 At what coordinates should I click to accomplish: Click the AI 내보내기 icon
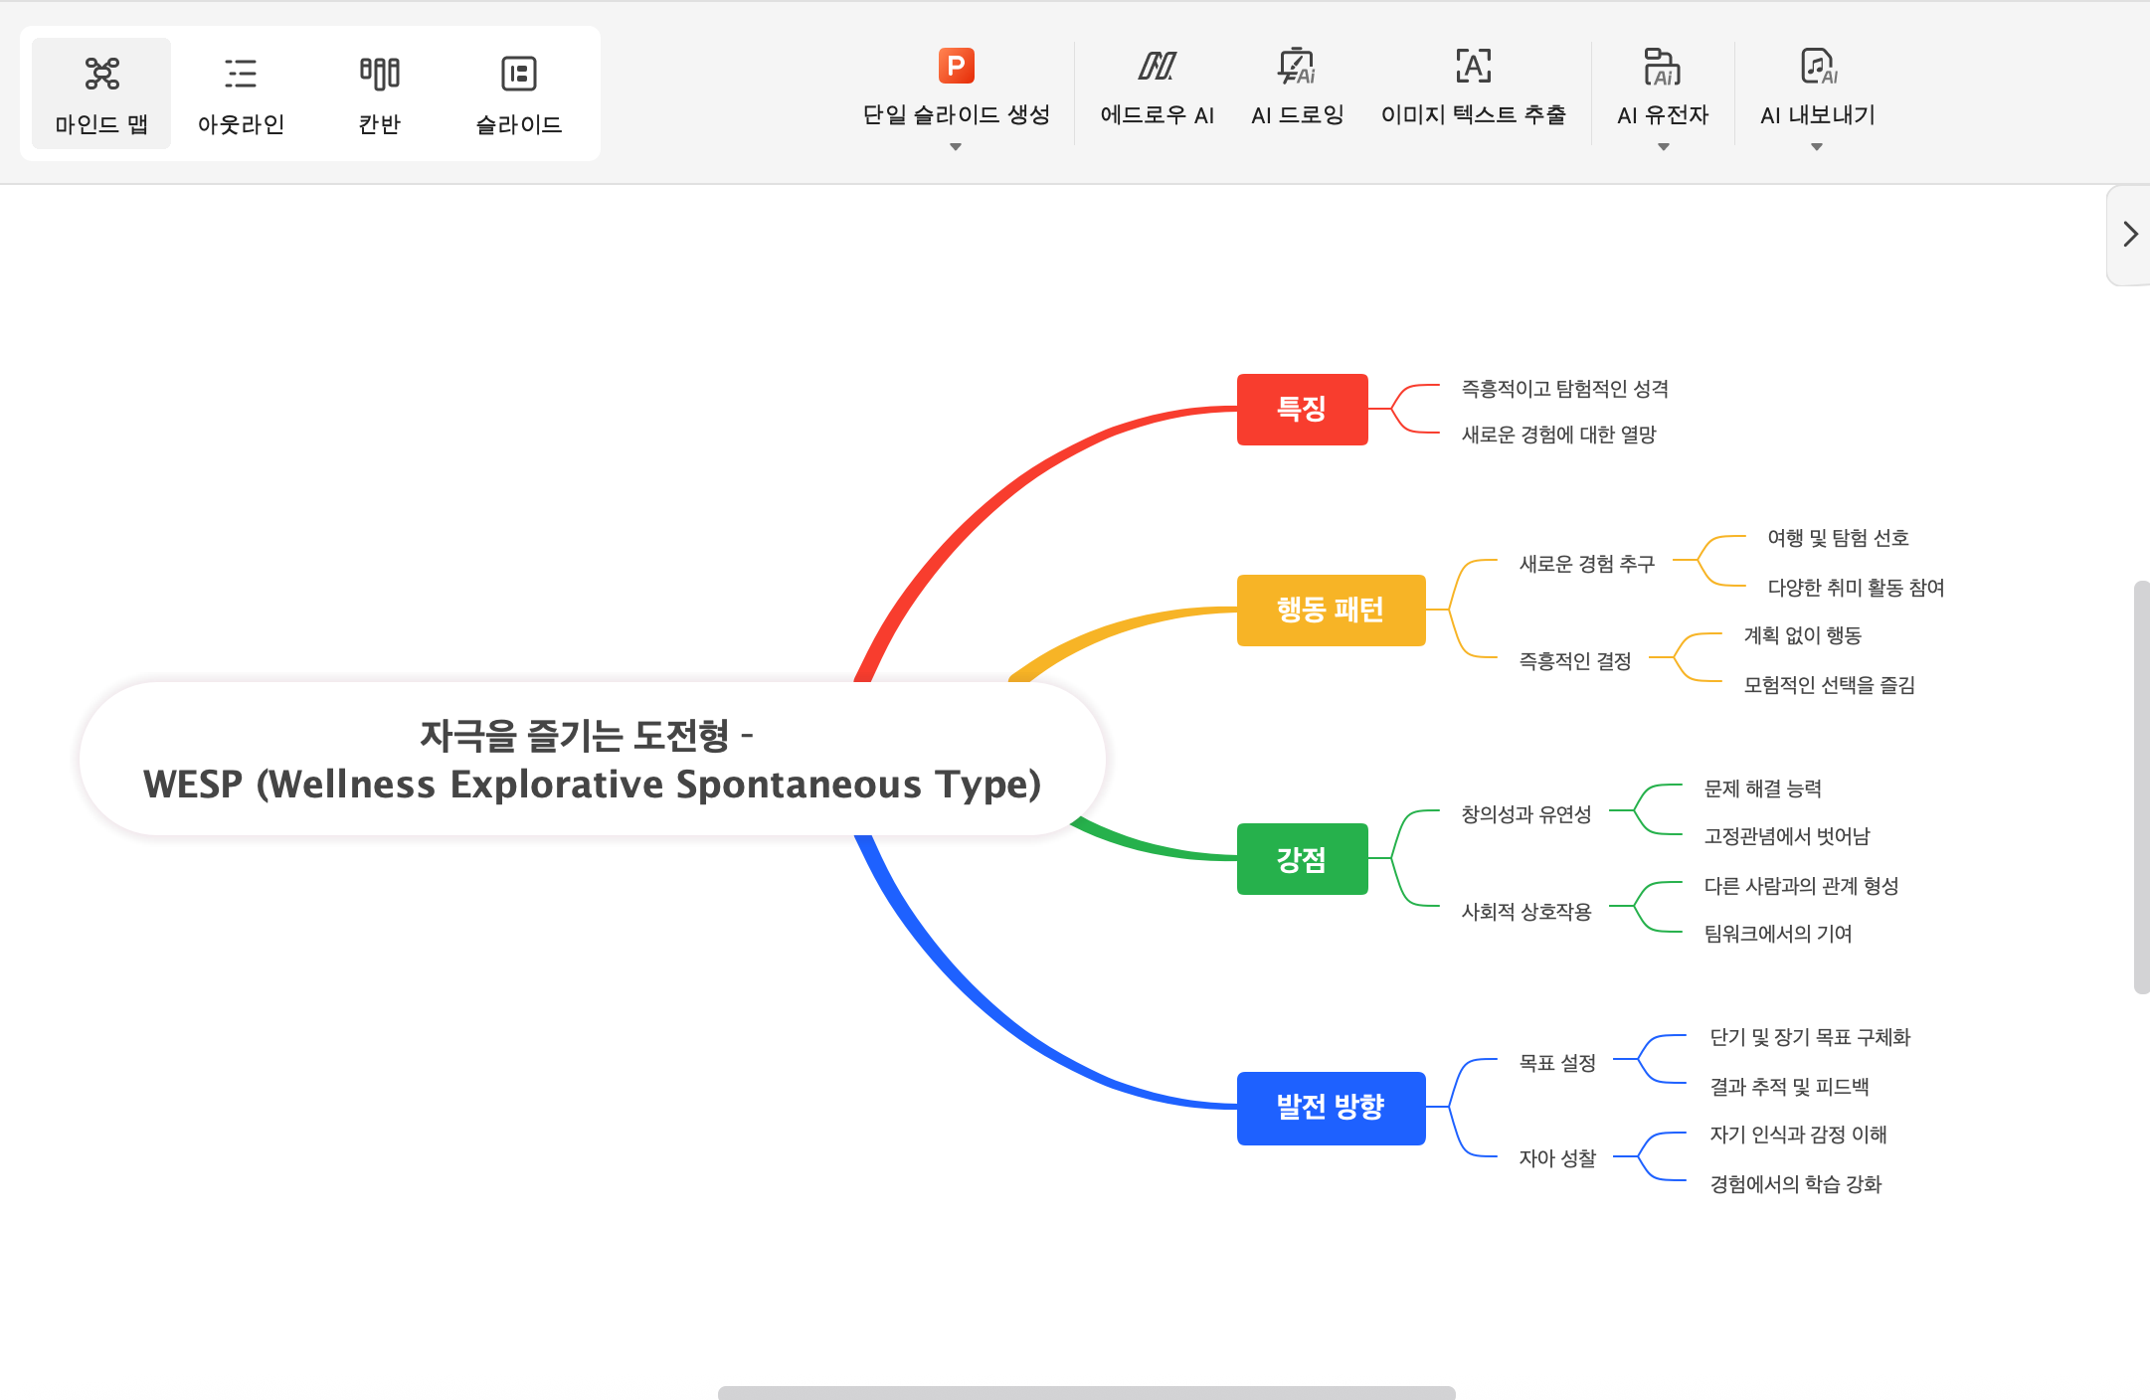[x=1818, y=67]
